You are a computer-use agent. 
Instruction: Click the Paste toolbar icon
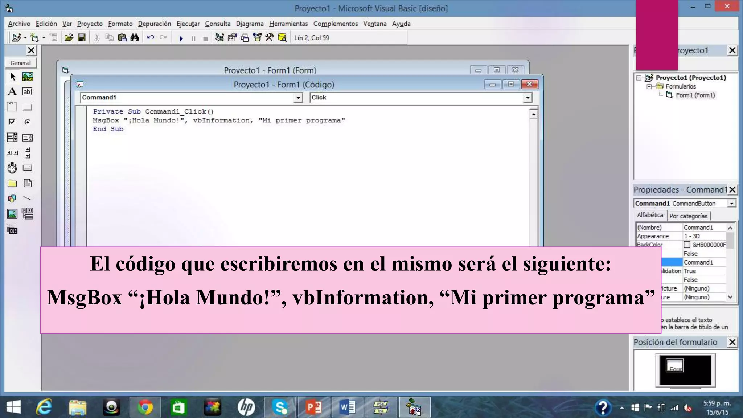click(x=122, y=38)
